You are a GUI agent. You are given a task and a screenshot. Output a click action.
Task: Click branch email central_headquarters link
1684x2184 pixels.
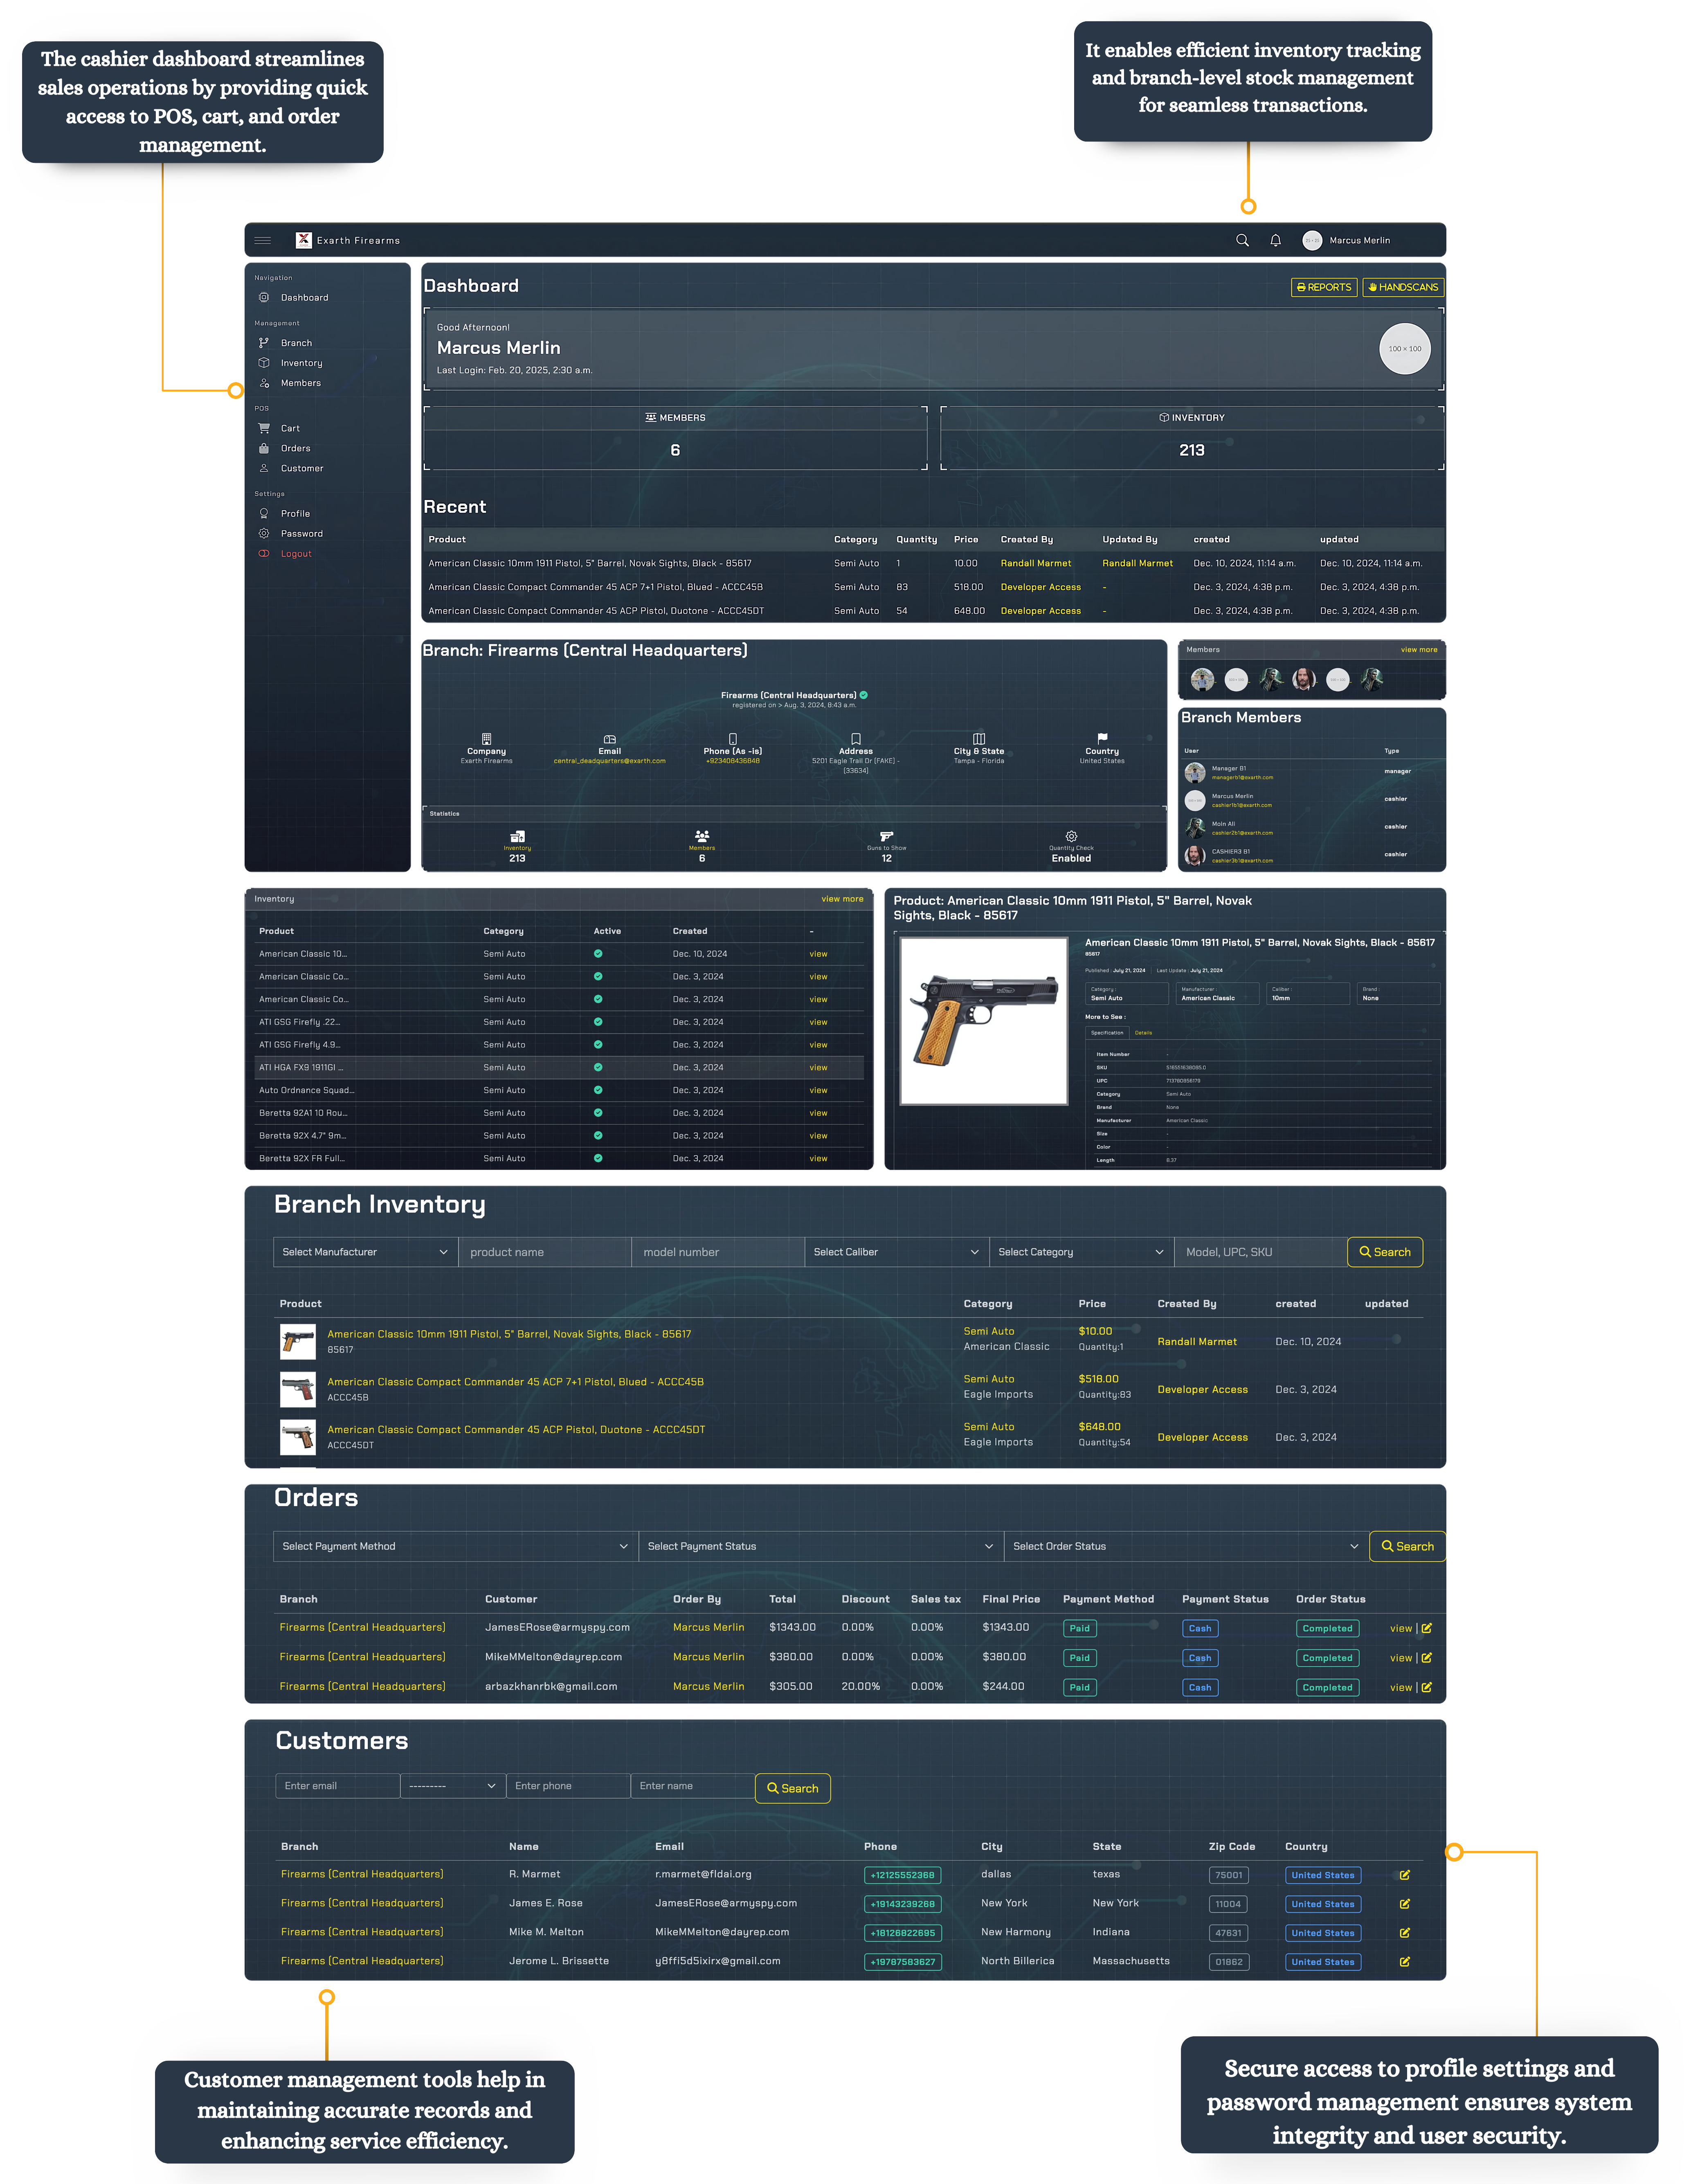(609, 761)
